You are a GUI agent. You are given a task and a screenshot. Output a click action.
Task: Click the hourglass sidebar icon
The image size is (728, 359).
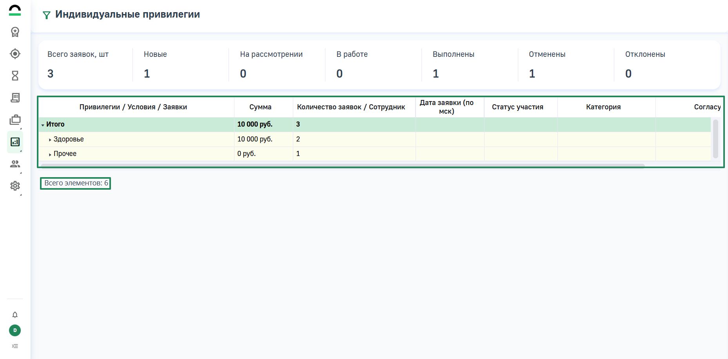tap(15, 76)
